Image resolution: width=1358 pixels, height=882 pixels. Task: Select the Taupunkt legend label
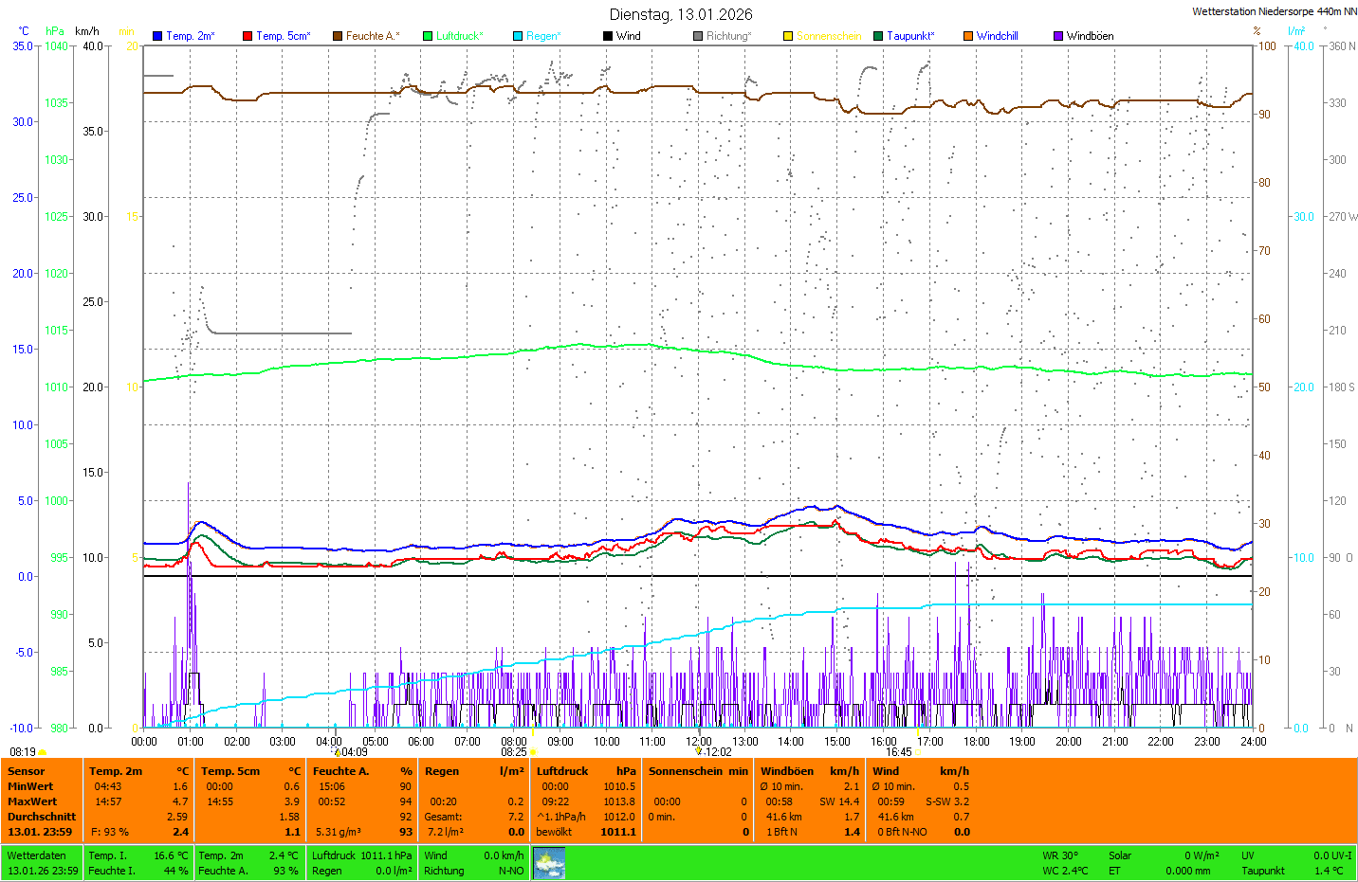pos(909,36)
